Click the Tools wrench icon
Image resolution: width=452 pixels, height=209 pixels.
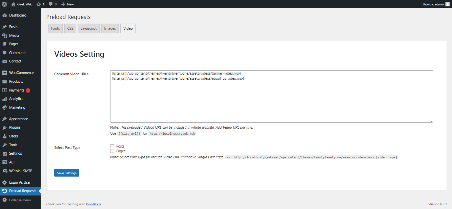tap(4, 145)
